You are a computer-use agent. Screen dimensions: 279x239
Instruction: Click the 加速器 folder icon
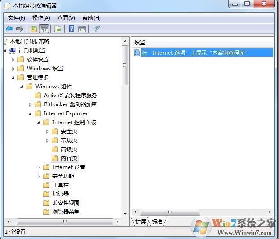[x=46, y=194]
